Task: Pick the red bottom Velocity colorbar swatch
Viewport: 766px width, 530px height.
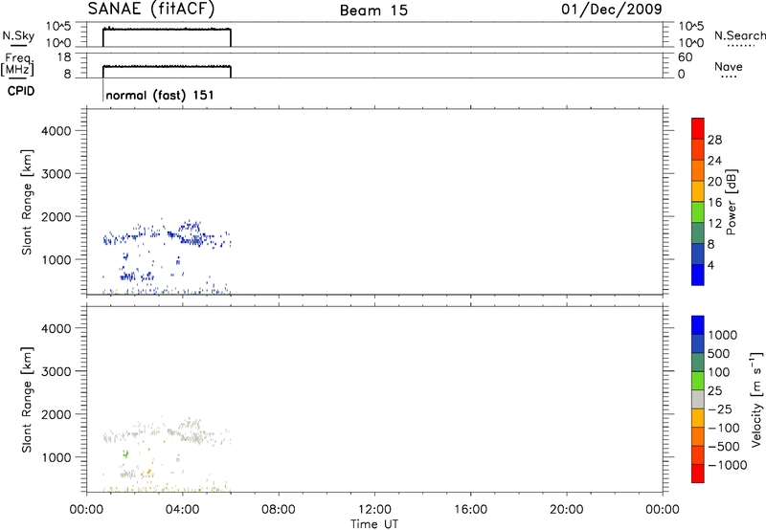Action: click(698, 474)
